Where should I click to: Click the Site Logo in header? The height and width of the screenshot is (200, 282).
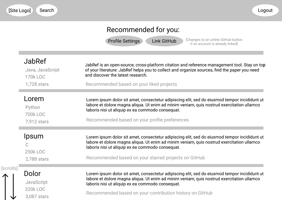(20, 11)
